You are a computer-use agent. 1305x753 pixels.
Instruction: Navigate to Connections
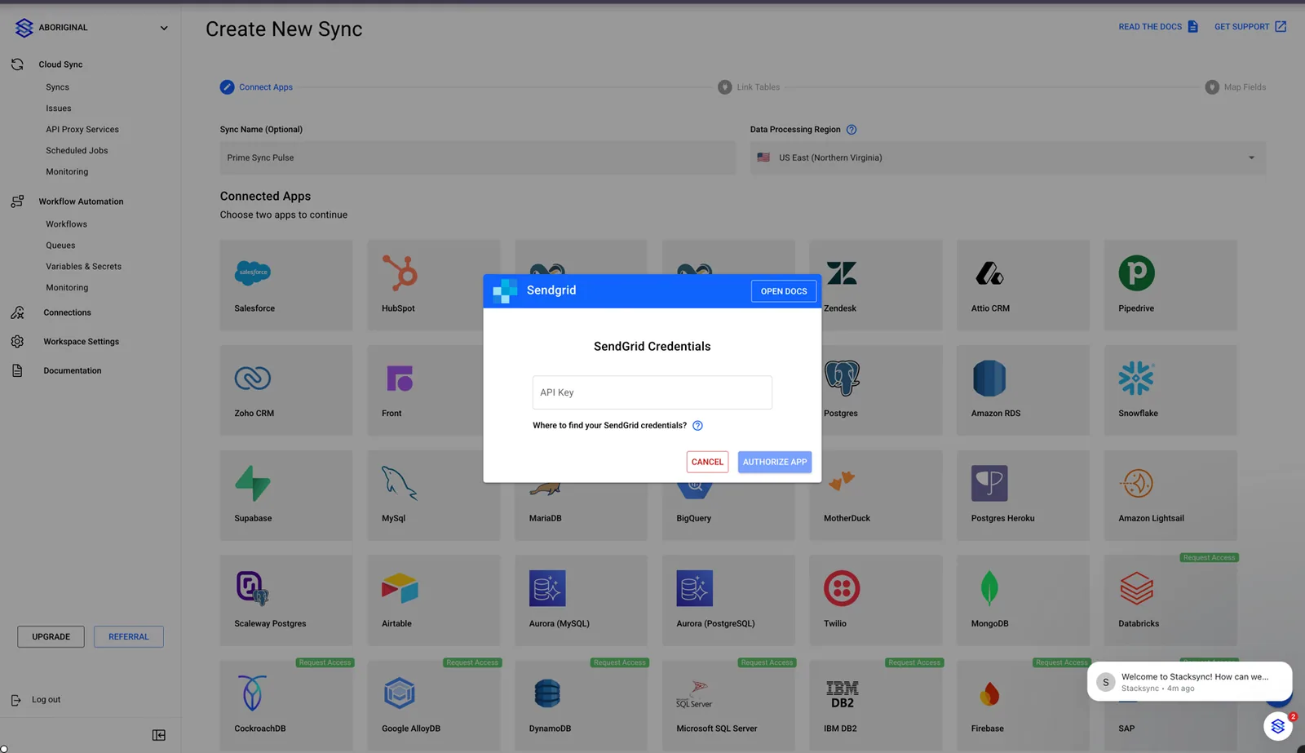[x=67, y=312]
